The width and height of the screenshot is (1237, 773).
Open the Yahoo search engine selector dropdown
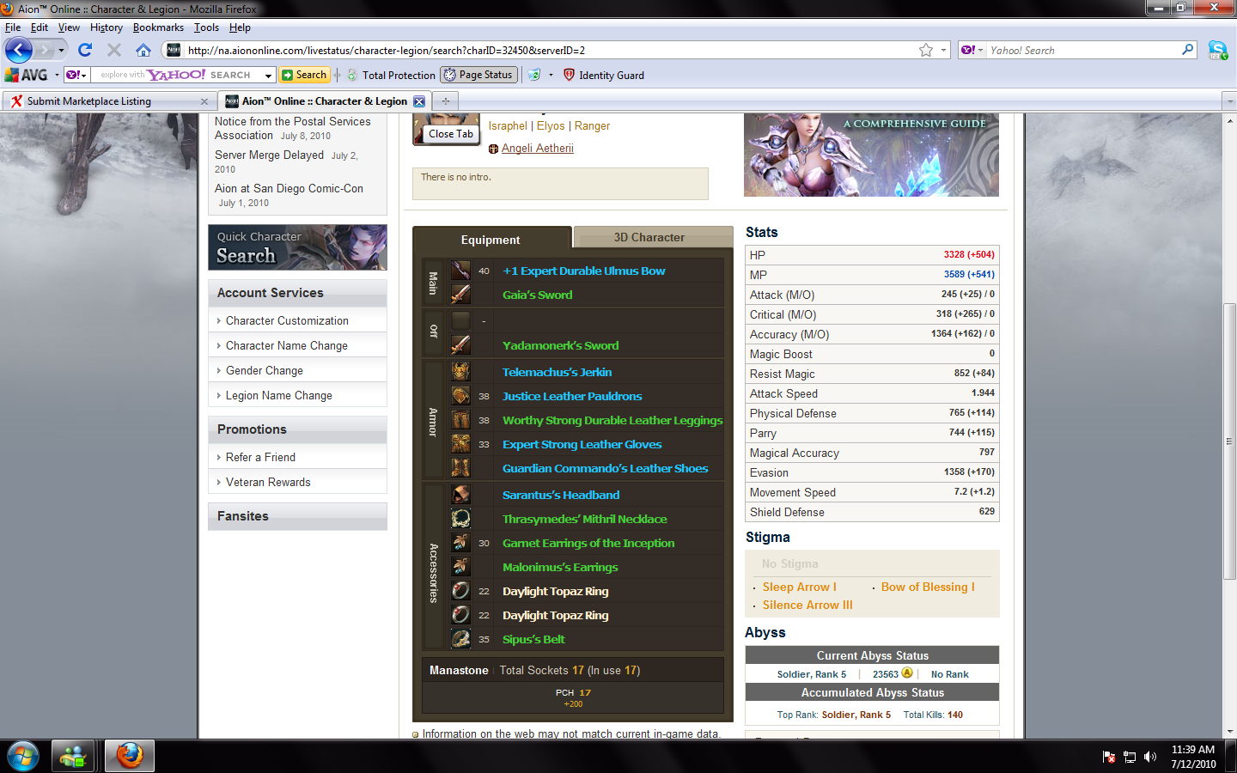972,50
